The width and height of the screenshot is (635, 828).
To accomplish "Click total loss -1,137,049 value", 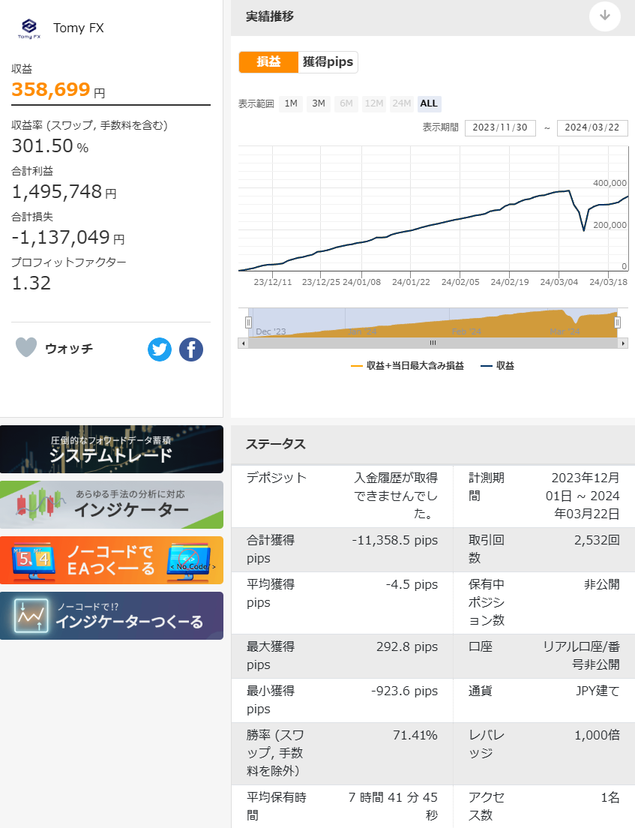I will 61,238.
